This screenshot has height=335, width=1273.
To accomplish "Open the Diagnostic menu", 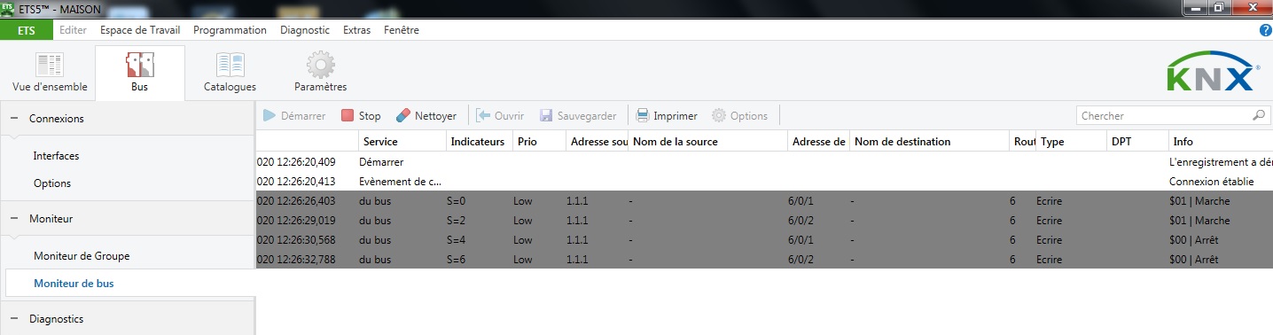I will [305, 30].
